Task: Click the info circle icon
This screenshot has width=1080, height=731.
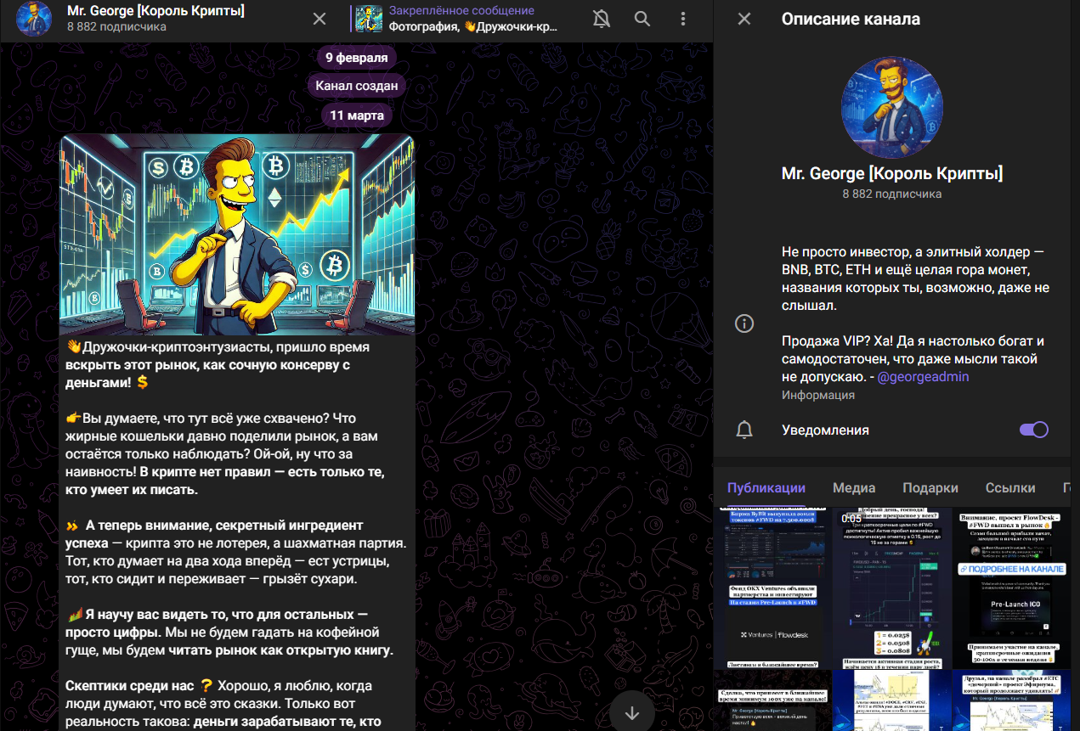Action: pyautogui.click(x=744, y=323)
